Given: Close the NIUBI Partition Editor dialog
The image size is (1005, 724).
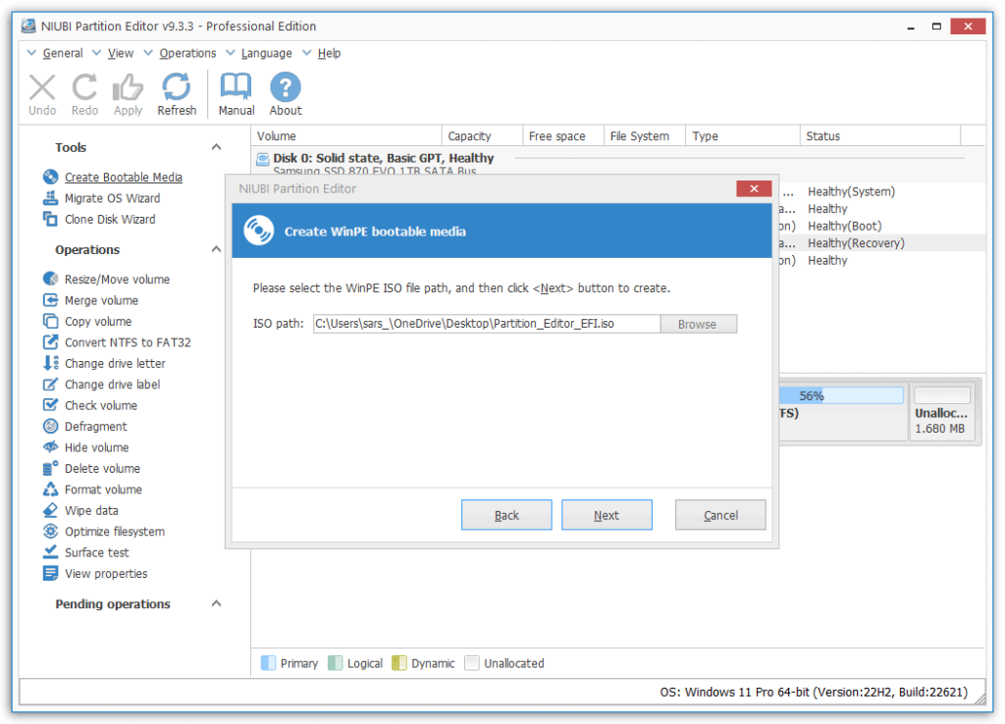Looking at the screenshot, I should click(x=754, y=188).
